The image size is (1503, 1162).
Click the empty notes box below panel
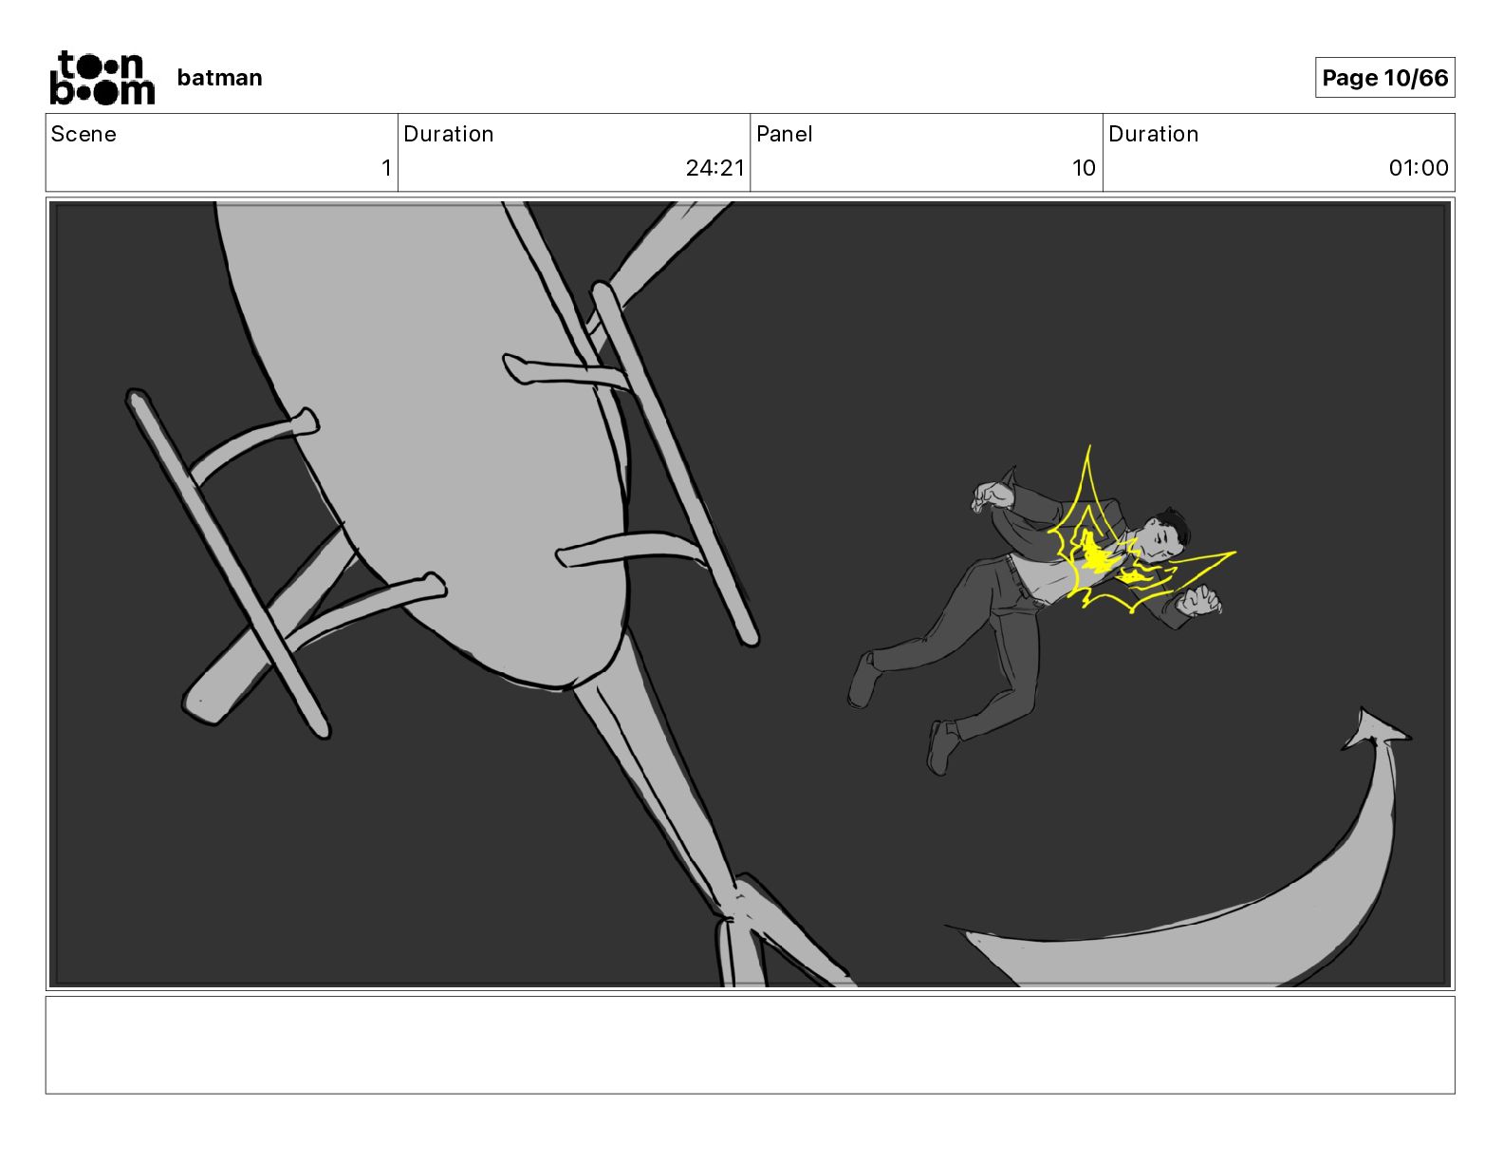coord(750,1044)
